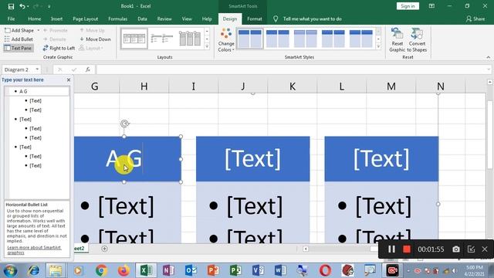Select the fifth SmartArt style thumbnail

tap(360, 39)
